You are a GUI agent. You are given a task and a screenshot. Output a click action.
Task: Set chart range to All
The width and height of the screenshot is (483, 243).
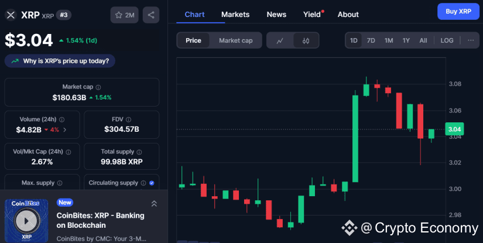(x=423, y=40)
